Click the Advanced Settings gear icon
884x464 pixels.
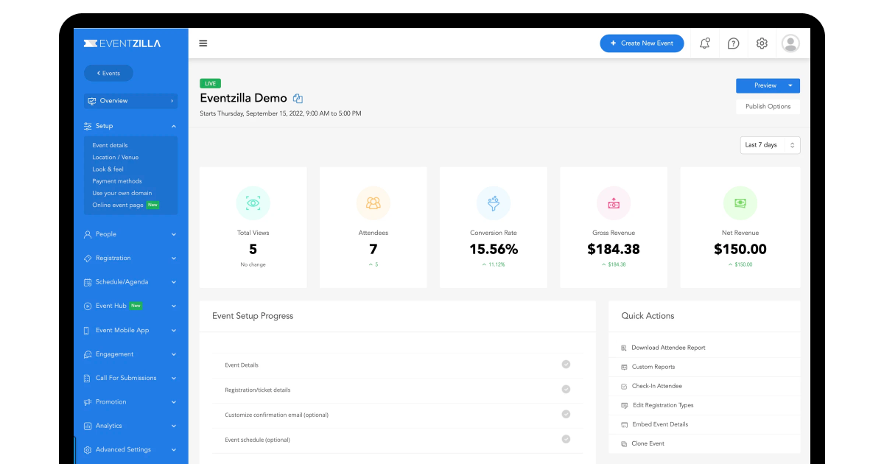click(88, 450)
